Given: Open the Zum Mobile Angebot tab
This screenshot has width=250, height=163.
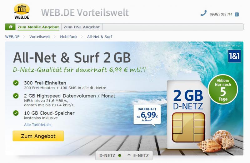Looking at the screenshot, I should click(x=38, y=27).
